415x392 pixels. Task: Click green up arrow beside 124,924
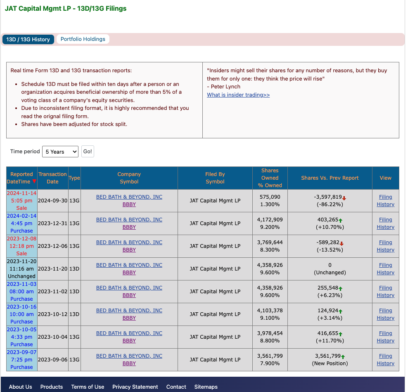(x=341, y=311)
